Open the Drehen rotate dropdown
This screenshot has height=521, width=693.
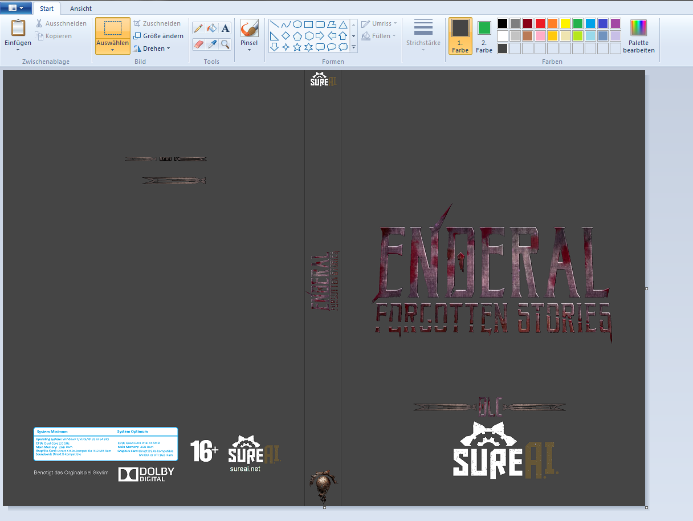point(152,48)
